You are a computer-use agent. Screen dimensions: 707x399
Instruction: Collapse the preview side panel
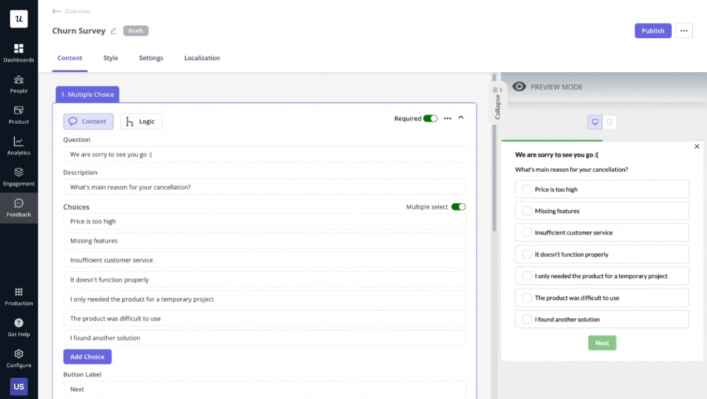497,103
